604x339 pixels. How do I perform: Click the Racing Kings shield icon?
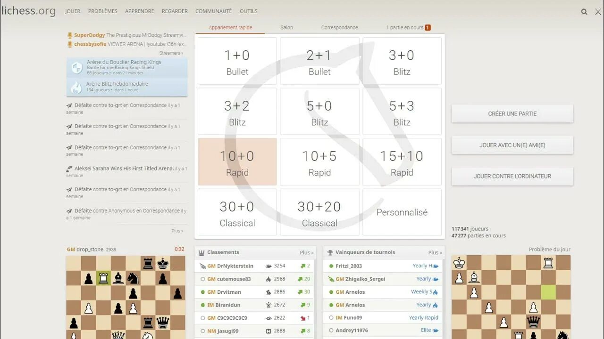click(76, 68)
